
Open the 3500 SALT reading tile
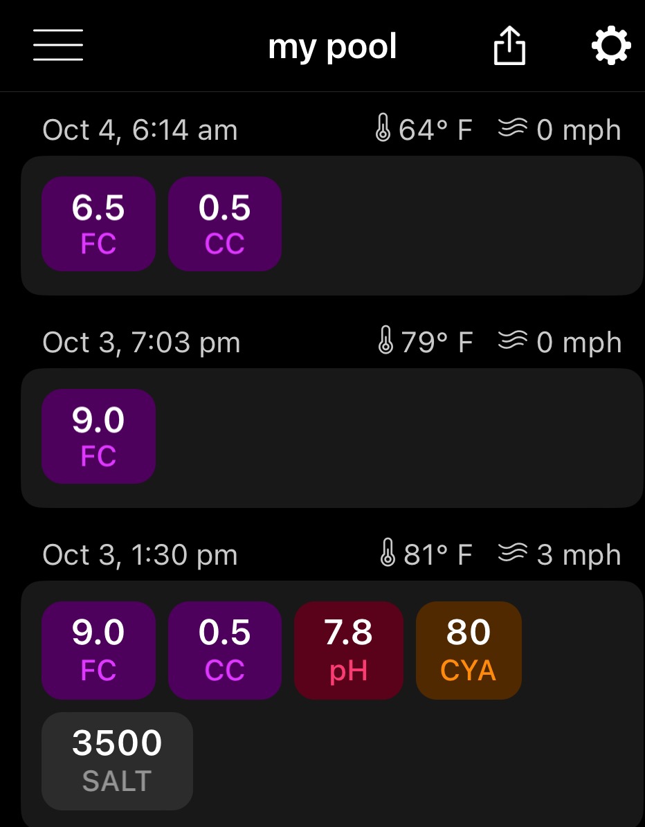point(117,761)
